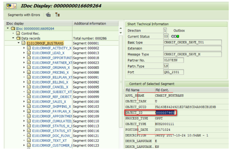Screen dimensions: 231x155
Task: Click the E101CRMXIF_SUBJECT_XT document icon
Action: (29, 92)
